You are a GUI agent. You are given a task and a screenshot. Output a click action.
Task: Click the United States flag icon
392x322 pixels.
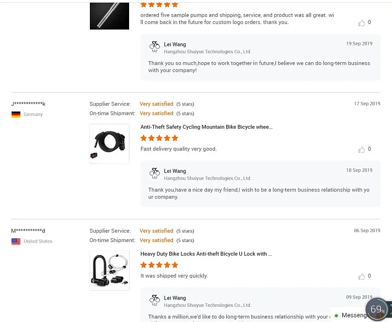coord(16,241)
